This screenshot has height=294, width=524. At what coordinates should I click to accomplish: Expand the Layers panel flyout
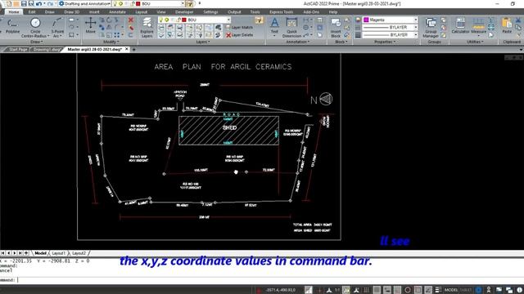coord(202,42)
